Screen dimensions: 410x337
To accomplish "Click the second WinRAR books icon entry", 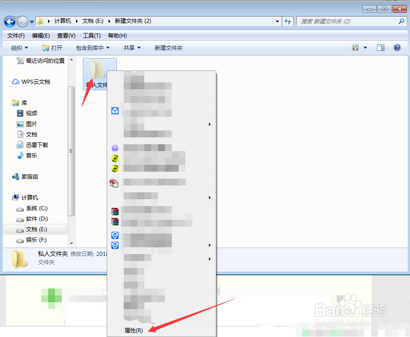I will pyautogui.click(x=115, y=222).
